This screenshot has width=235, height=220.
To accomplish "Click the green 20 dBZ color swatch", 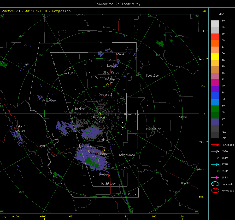I will point(215,109).
